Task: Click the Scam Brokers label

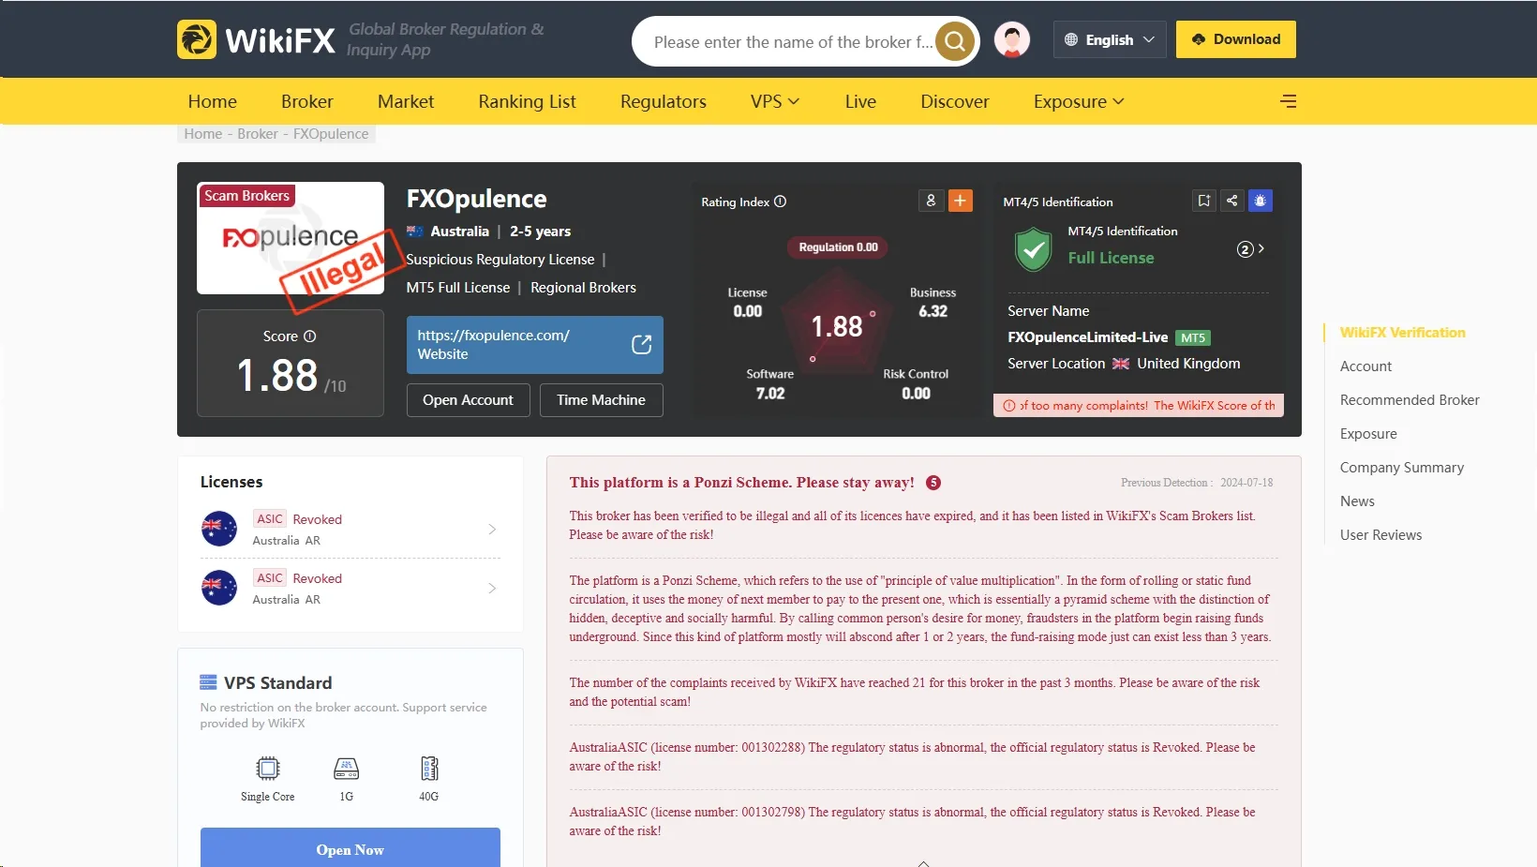Action: click(246, 196)
